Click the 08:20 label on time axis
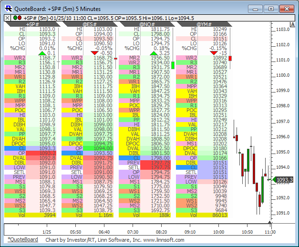Viewport: 299px width, 247px height. click(x=161, y=232)
